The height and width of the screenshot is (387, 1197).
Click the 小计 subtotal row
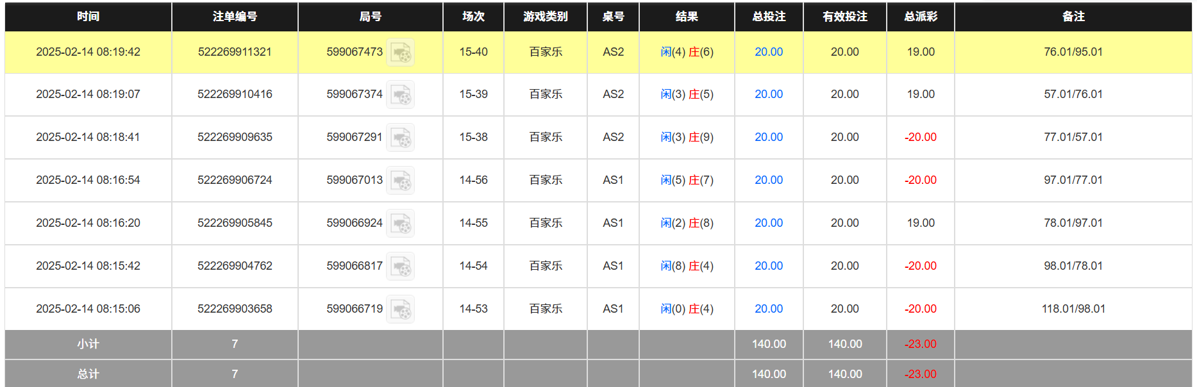pyautogui.click(x=87, y=344)
